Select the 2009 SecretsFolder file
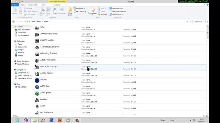 point(120,35)
